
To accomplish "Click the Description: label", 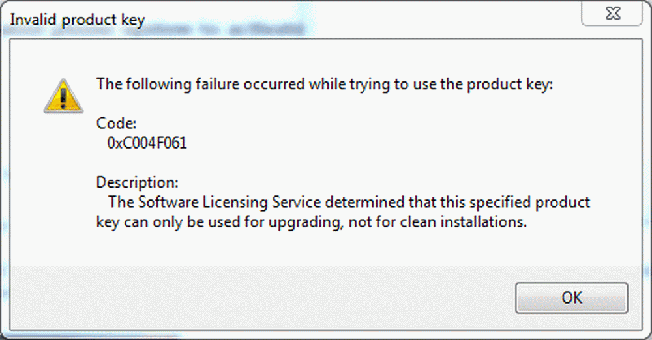I will tap(137, 182).
